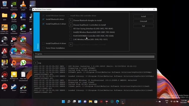This screenshot has height=106, width=189.
Task: Collapse Choose DualShock 3 controllers list
Action: click(x=71, y=25)
